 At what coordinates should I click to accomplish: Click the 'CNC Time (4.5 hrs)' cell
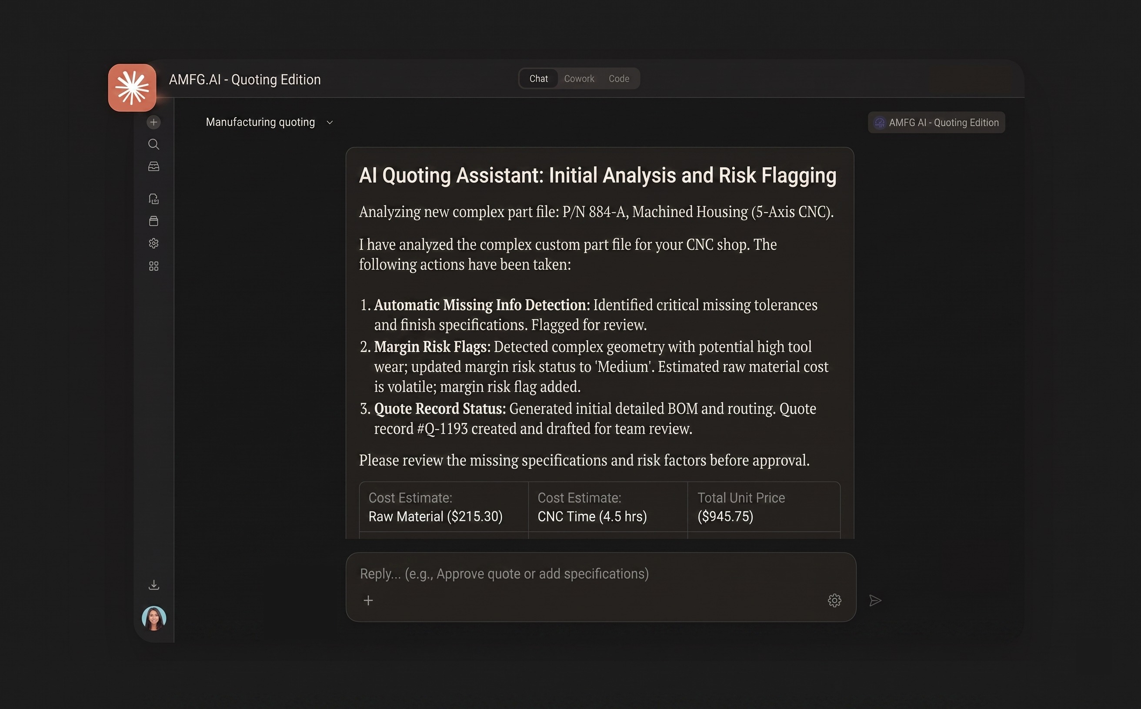[x=592, y=517]
